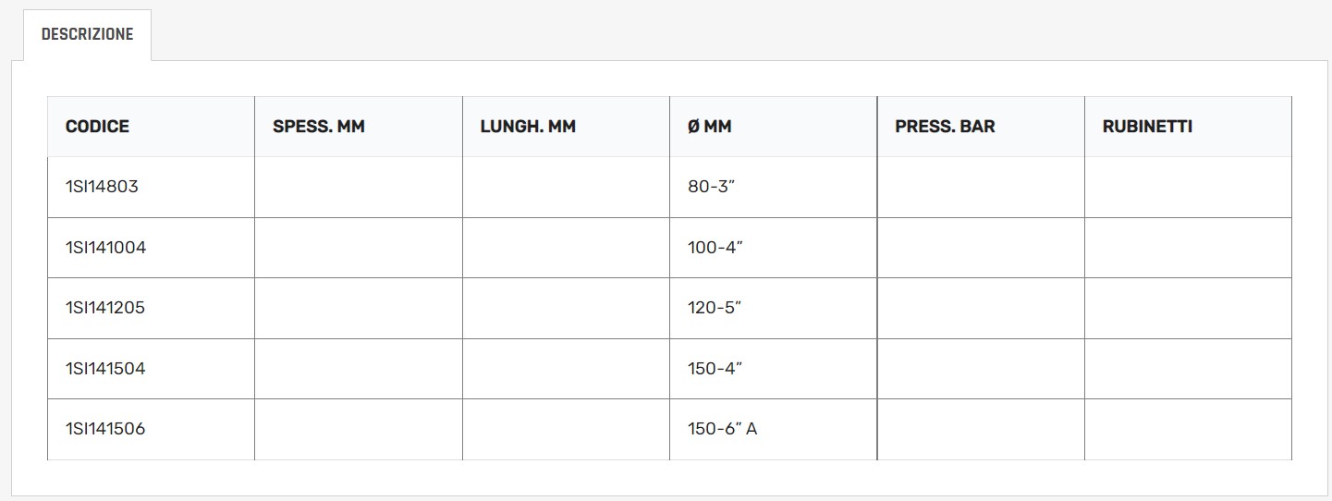The height and width of the screenshot is (501, 1332).
Task: Click the 80-3″ diameter cell
Action: (x=711, y=187)
